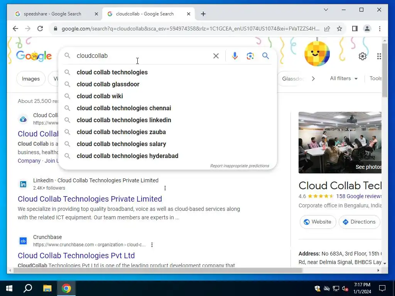Open more options for LinkedIn result
The height and width of the screenshot is (296, 395).
pos(165,188)
